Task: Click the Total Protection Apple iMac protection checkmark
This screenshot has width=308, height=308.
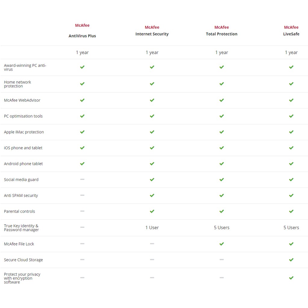Action: click(x=222, y=132)
